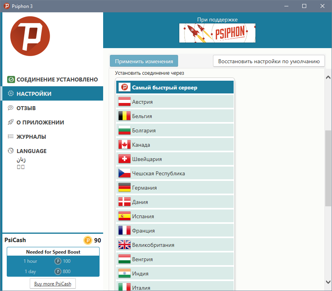Select Австрия as connection region

[175, 102]
